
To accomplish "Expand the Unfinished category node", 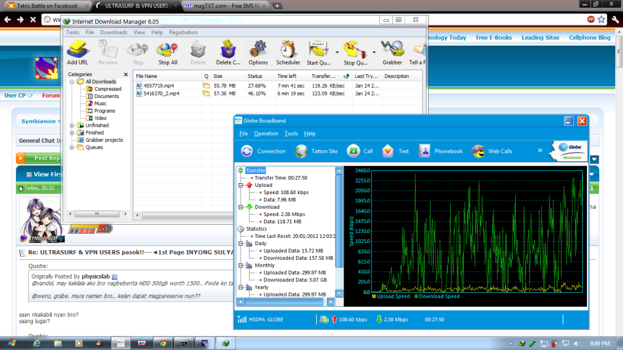I will (72, 125).
